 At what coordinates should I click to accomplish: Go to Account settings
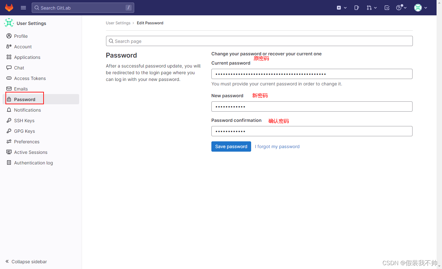pos(41,46)
